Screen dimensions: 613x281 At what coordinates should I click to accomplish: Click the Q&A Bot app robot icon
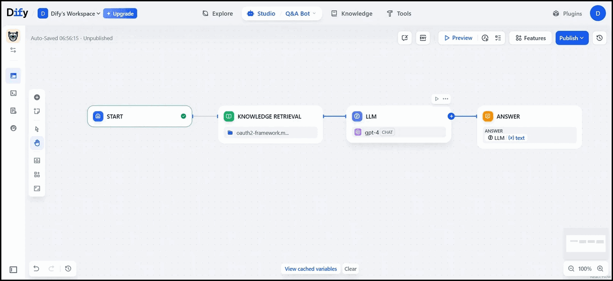(x=13, y=36)
